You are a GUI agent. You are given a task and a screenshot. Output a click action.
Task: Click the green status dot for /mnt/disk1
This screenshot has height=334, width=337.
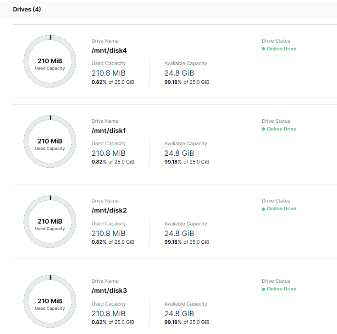point(263,129)
